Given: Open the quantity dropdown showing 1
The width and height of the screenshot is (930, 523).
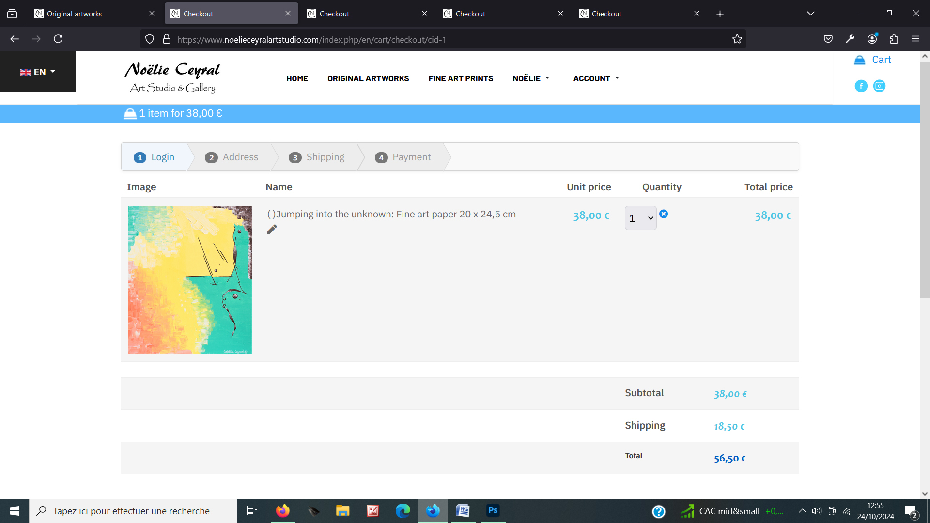Looking at the screenshot, I should (640, 218).
